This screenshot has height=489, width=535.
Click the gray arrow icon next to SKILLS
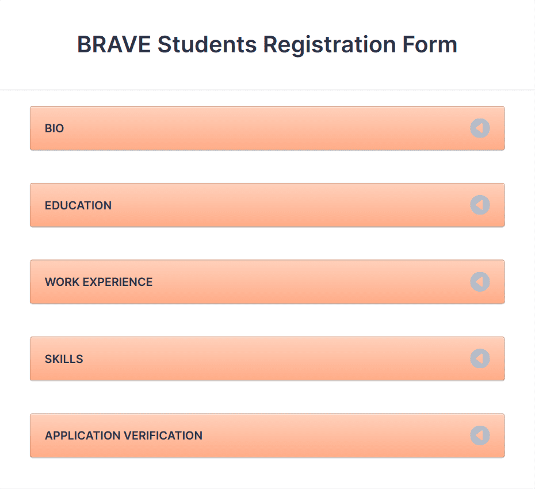[480, 358]
